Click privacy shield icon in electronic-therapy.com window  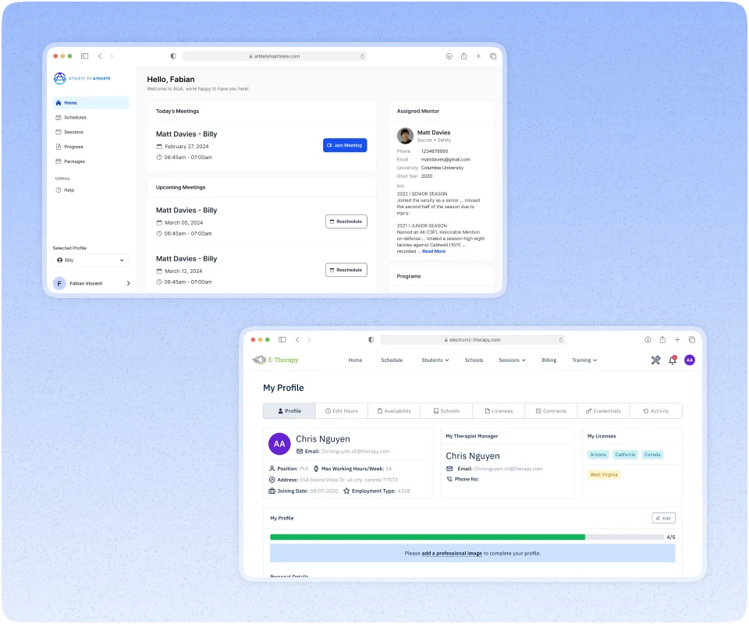click(x=371, y=340)
